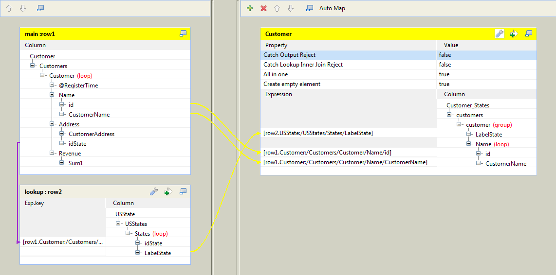Viewport: 556px width, 275px height.
Task: Click the green plus add-output icon
Action: click(x=250, y=8)
